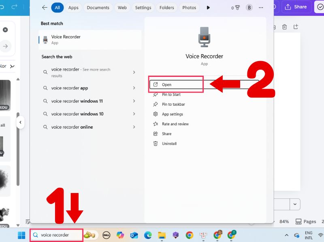Click the Canva side panel scrollbar

[18, 149]
